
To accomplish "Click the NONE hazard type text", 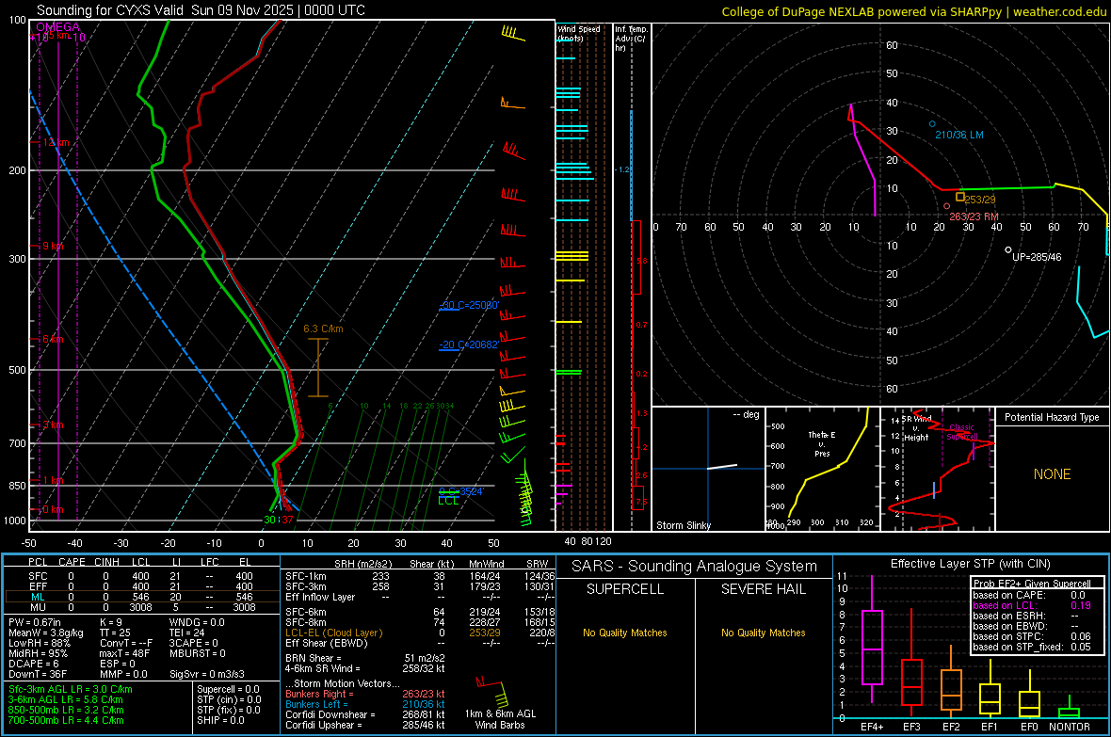I will point(1052,474).
